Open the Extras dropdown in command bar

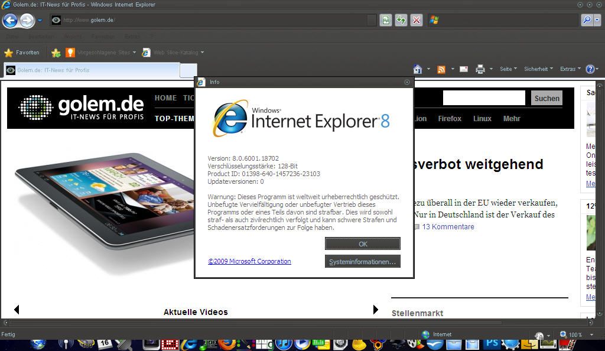570,69
